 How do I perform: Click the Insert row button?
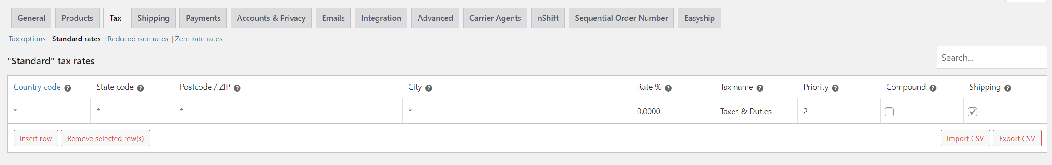(36, 138)
